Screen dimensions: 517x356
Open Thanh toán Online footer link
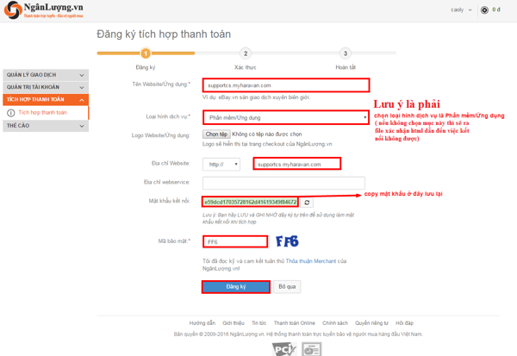[x=294, y=323]
